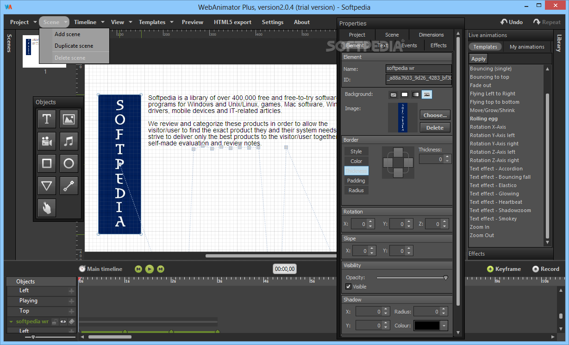Choose Duplicate scene from menu
Viewport: 569px width, 345px height.
[74, 46]
